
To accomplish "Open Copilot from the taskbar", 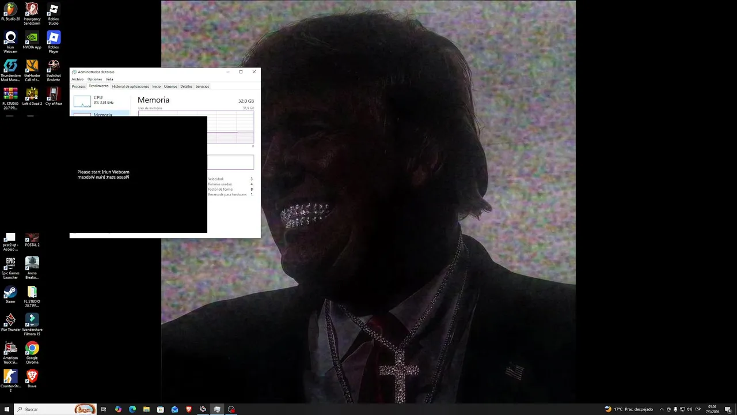I will pyautogui.click(x=118, y=409).
